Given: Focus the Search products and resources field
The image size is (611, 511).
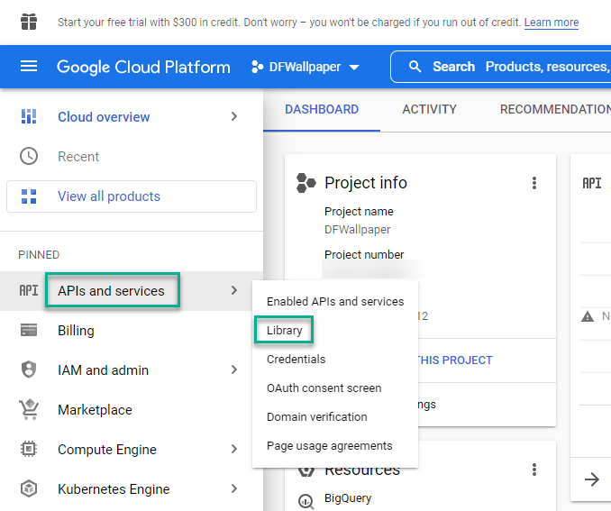Looking at the screenshot, I should pos(500,67).
